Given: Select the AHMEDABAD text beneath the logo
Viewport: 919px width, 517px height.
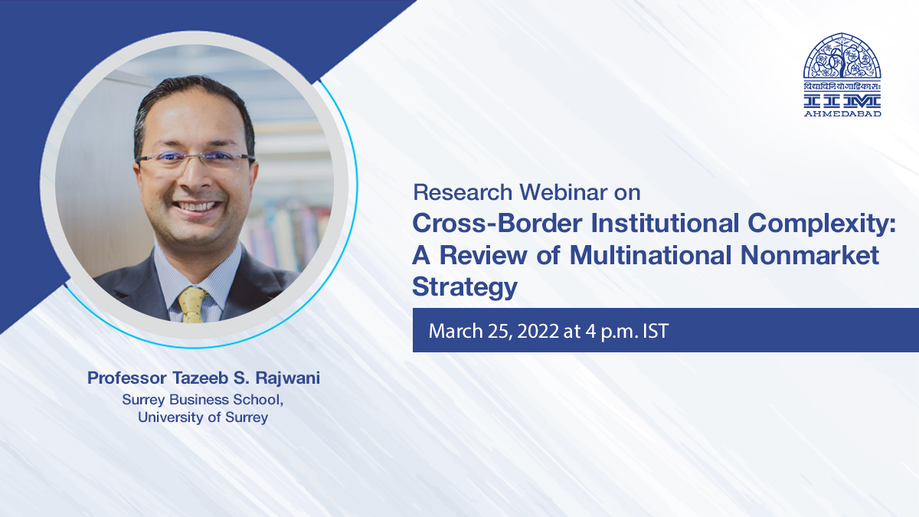Looking at the screenshot, I should tap(842, 113).
